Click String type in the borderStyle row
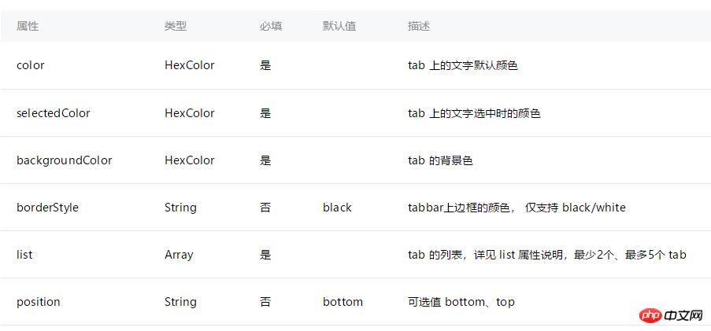The height and width of the screenshot is (331, 711). (x=180, y=208)
